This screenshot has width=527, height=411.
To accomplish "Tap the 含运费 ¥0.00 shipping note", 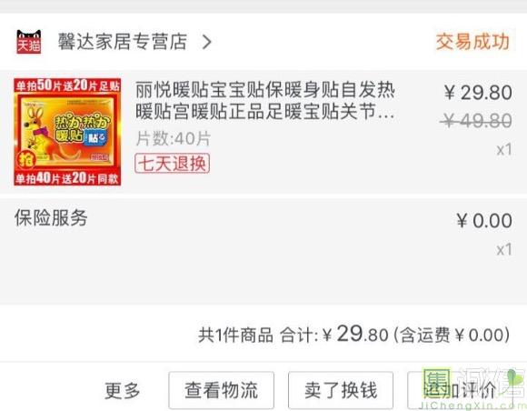I will pos(452,335).
